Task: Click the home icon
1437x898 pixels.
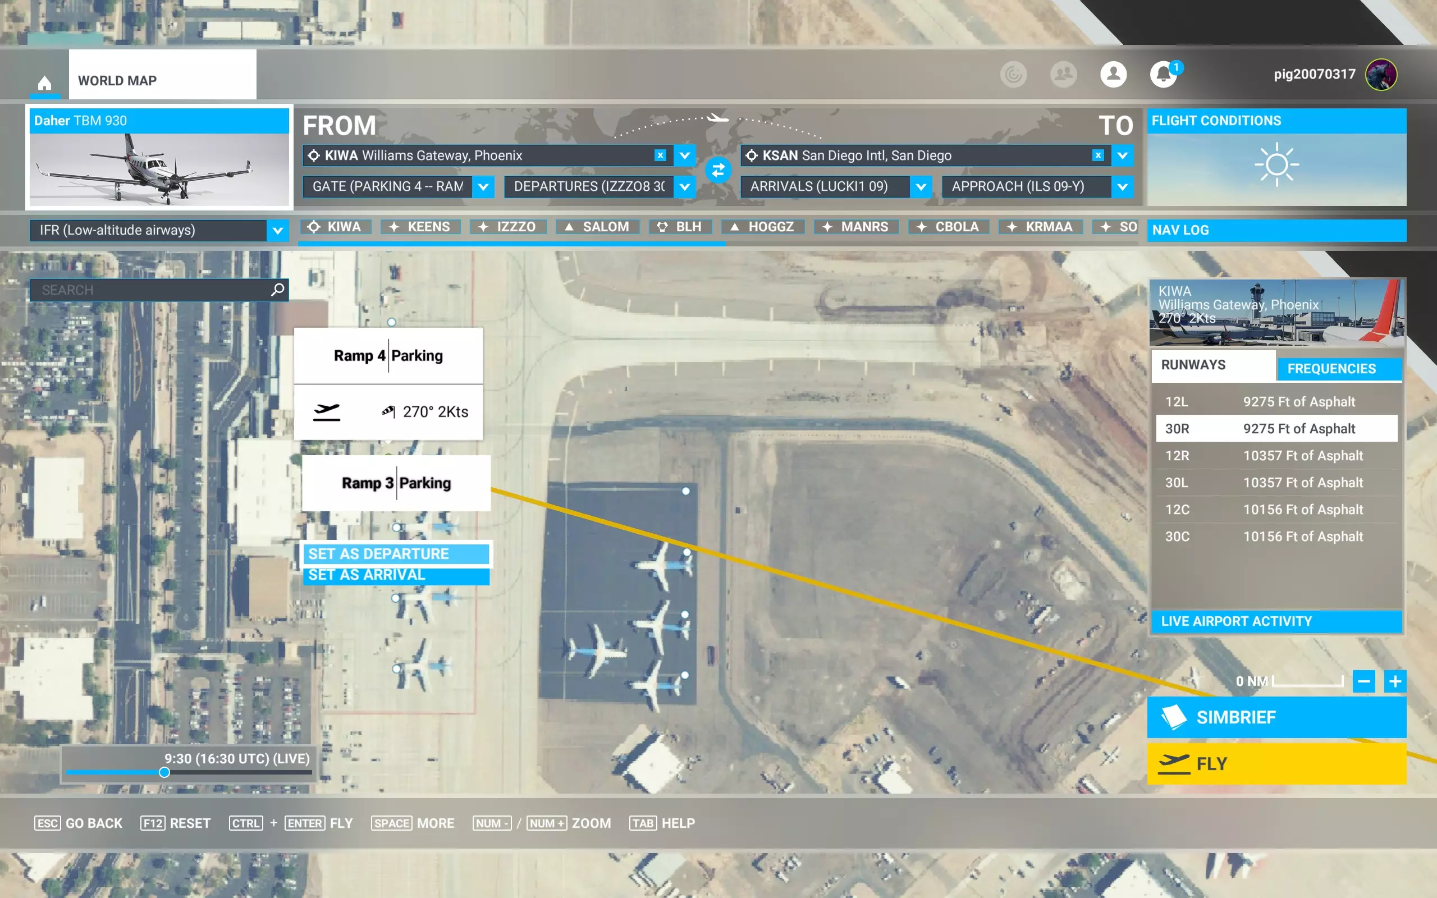Action: [44, 83]
